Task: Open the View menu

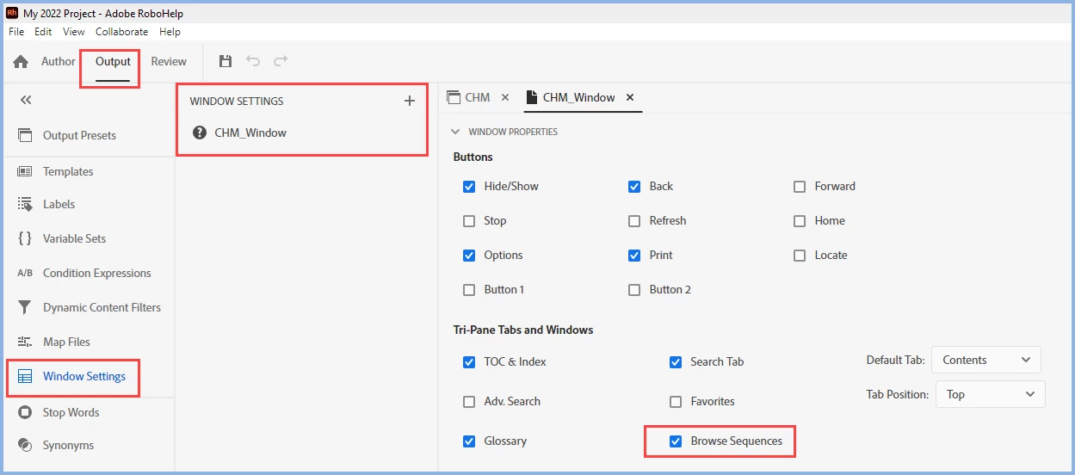Action: (74, 31)
